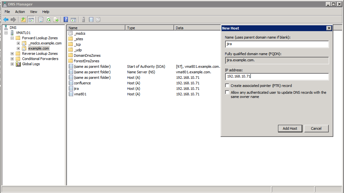Select the DNS root node icon
This screenshot has height=193, width=344.
[x=6, y=28]
